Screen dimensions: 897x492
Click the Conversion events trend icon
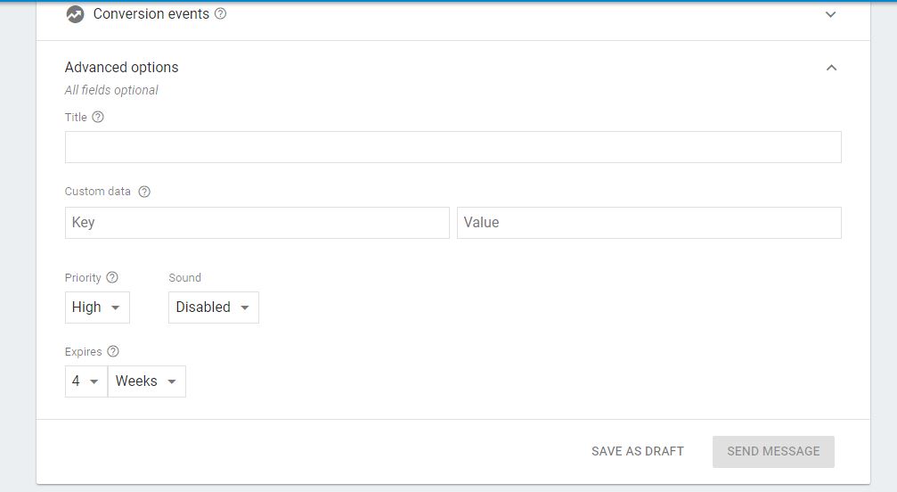(75, 14)
